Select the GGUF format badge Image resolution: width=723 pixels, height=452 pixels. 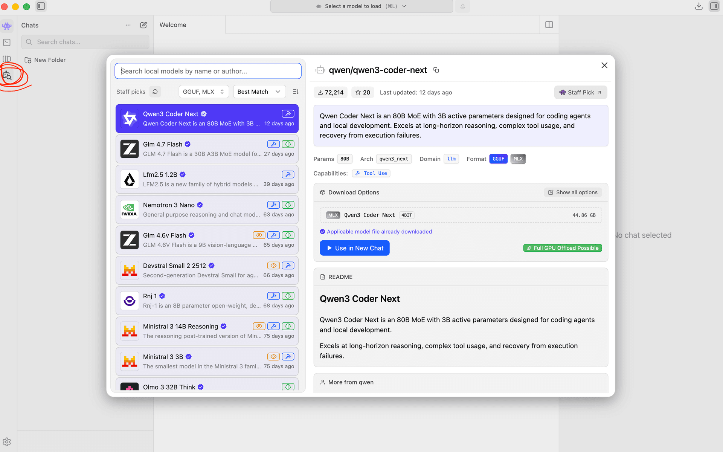click(x=498, y=159)
